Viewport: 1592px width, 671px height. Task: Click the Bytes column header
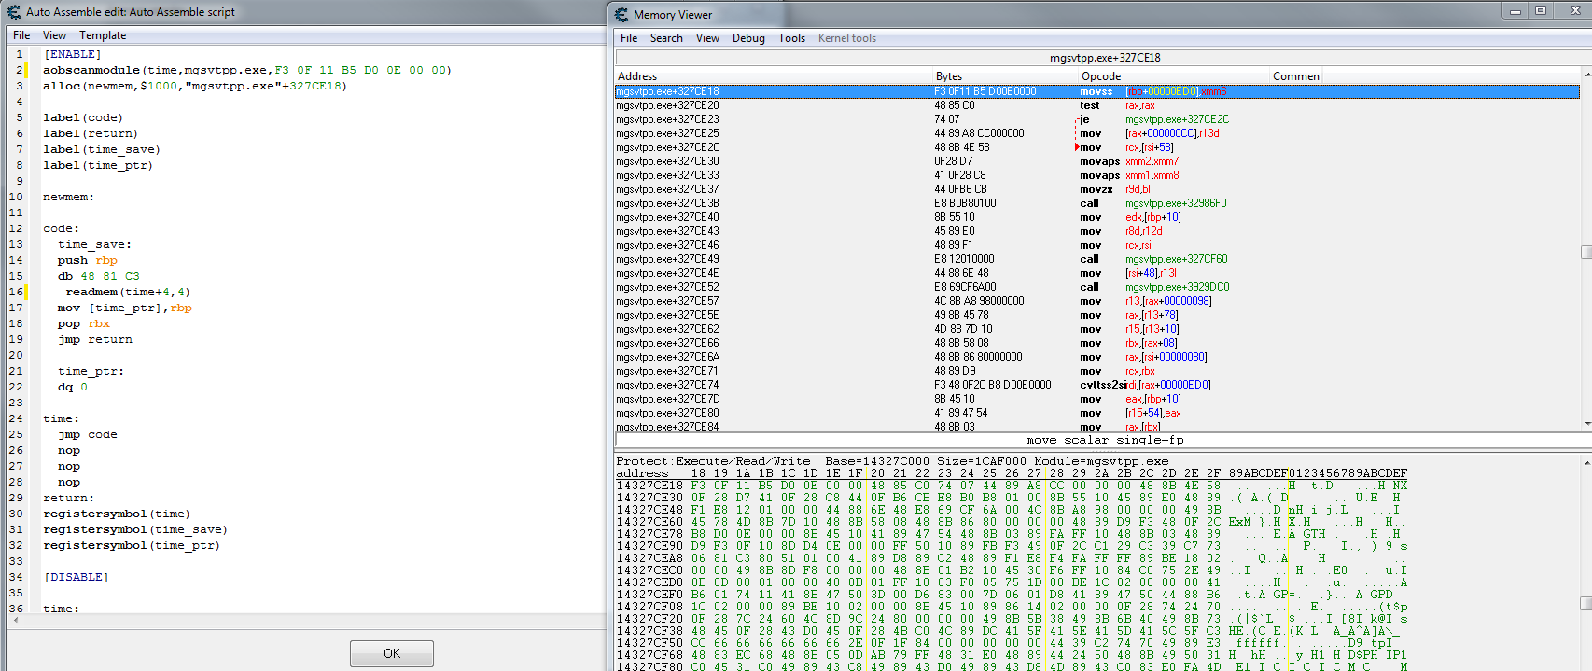coord(1006,76)
